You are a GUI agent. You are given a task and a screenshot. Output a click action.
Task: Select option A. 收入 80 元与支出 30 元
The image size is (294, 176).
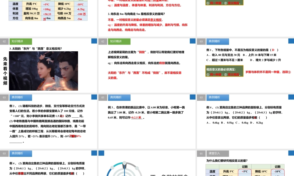click(x=223, y=55)
